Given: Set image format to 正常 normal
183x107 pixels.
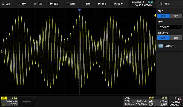Looking at the screenshot, I should point(163,38).
